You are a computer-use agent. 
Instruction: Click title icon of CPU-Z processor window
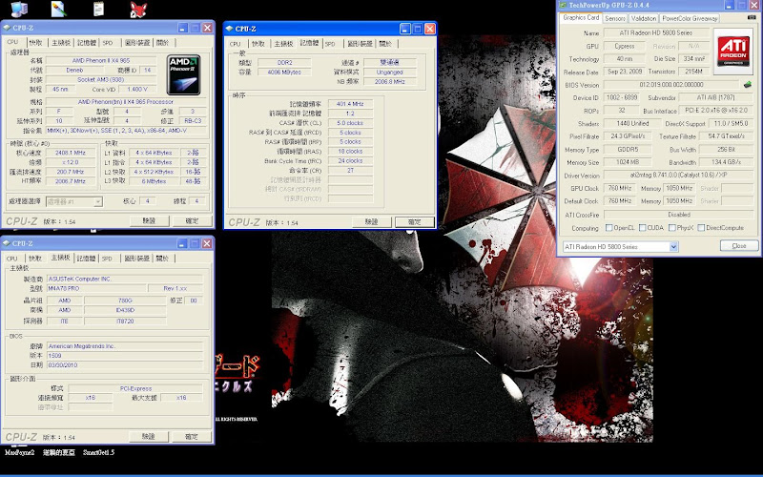[7, 28]
